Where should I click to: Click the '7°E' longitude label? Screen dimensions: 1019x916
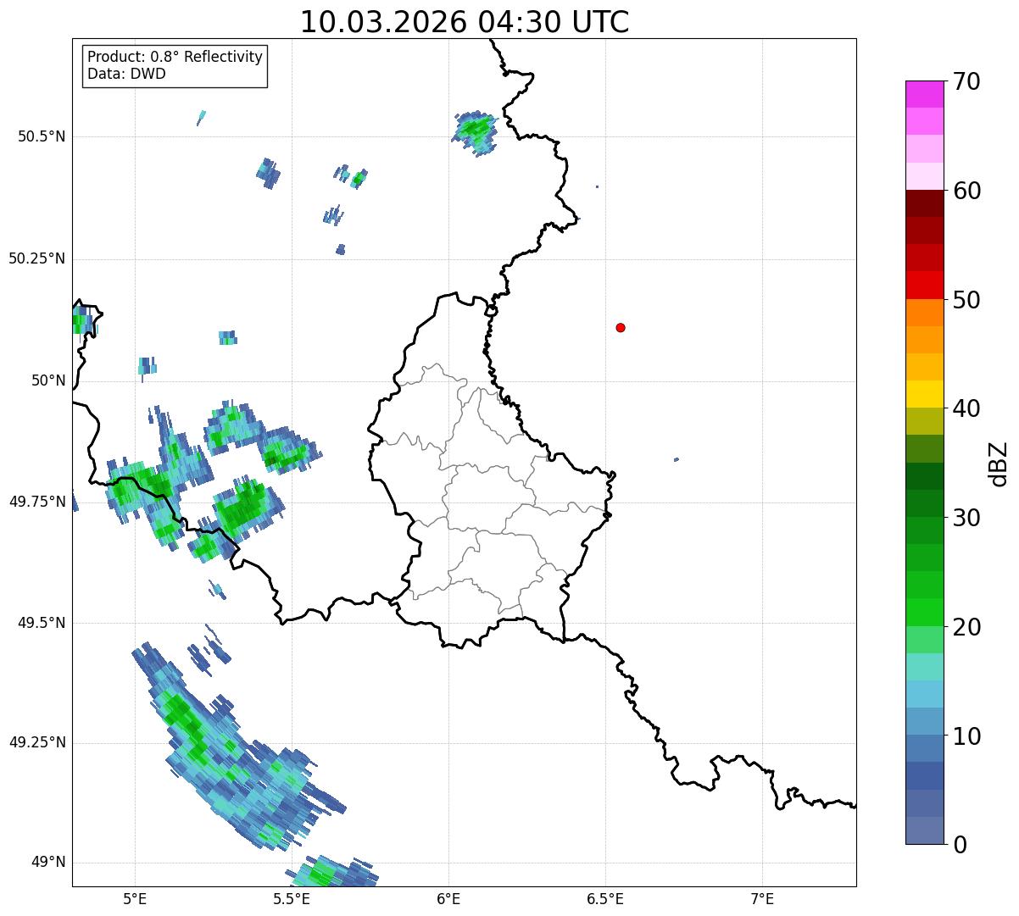coord(762,898)
